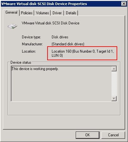
Task: Click the Standard disk drives manufacturer value
Action: coord(68,44)
